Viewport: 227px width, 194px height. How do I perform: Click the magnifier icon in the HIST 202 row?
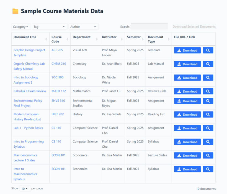click(208, 115)
